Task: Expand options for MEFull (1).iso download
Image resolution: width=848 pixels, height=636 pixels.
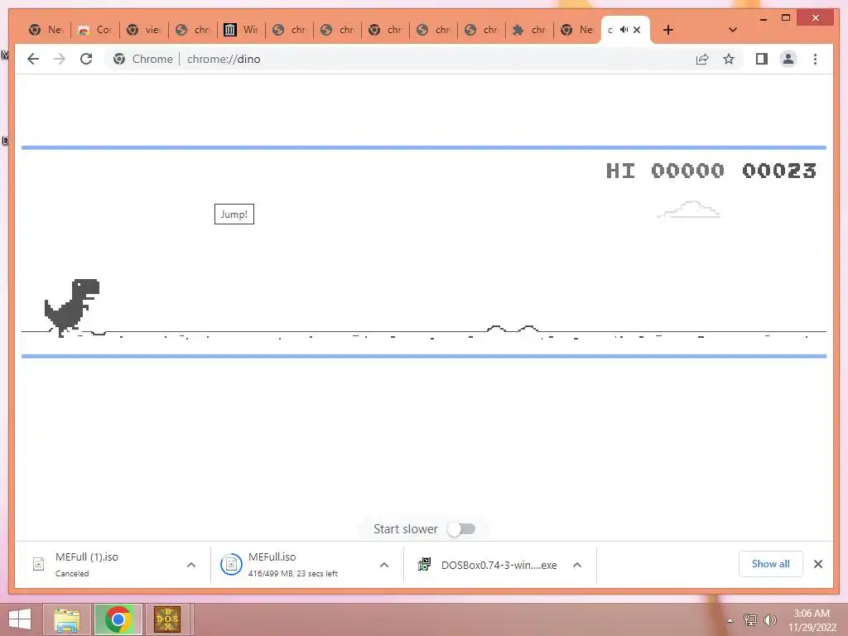Action: pyautogui.click(x=191, y=565)
